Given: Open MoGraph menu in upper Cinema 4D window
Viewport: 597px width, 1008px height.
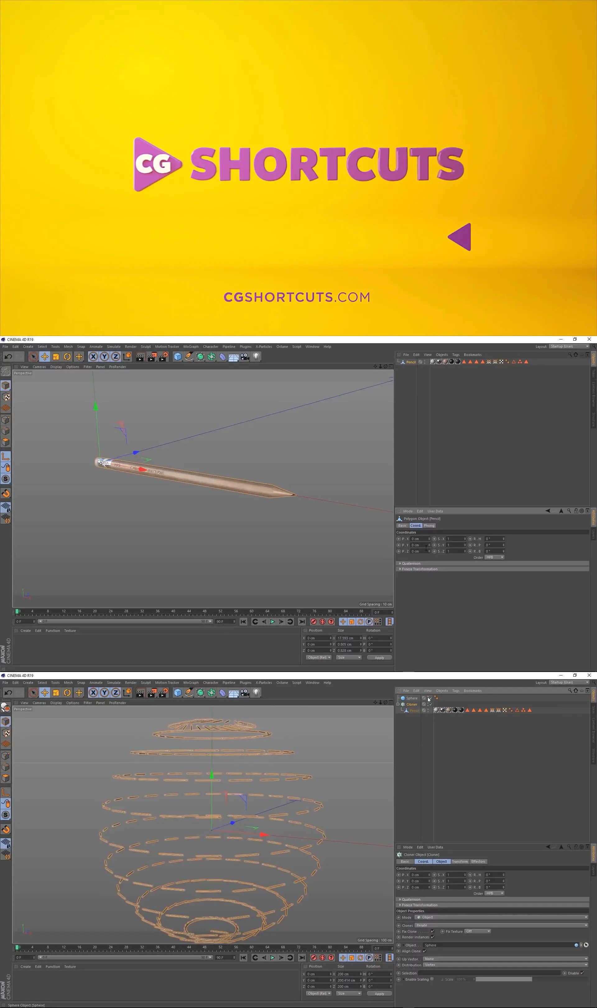Looking at the screenshot, I should pos(191,347).
